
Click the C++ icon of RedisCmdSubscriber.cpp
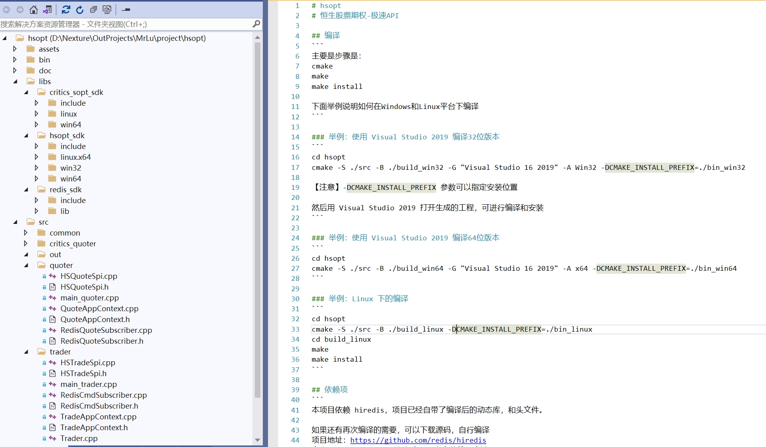coord(52,395)
